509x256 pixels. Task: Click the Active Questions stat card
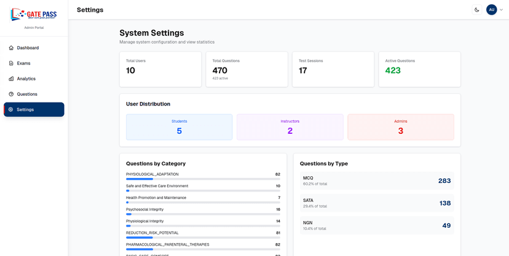[419, 69]
